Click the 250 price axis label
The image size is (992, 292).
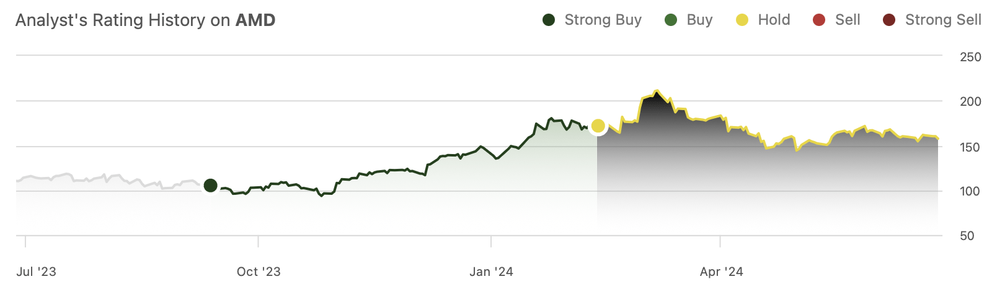click(x=970, y=57)
